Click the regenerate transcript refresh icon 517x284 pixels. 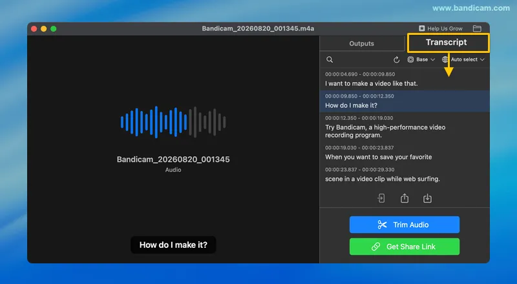tap(396, 59)
